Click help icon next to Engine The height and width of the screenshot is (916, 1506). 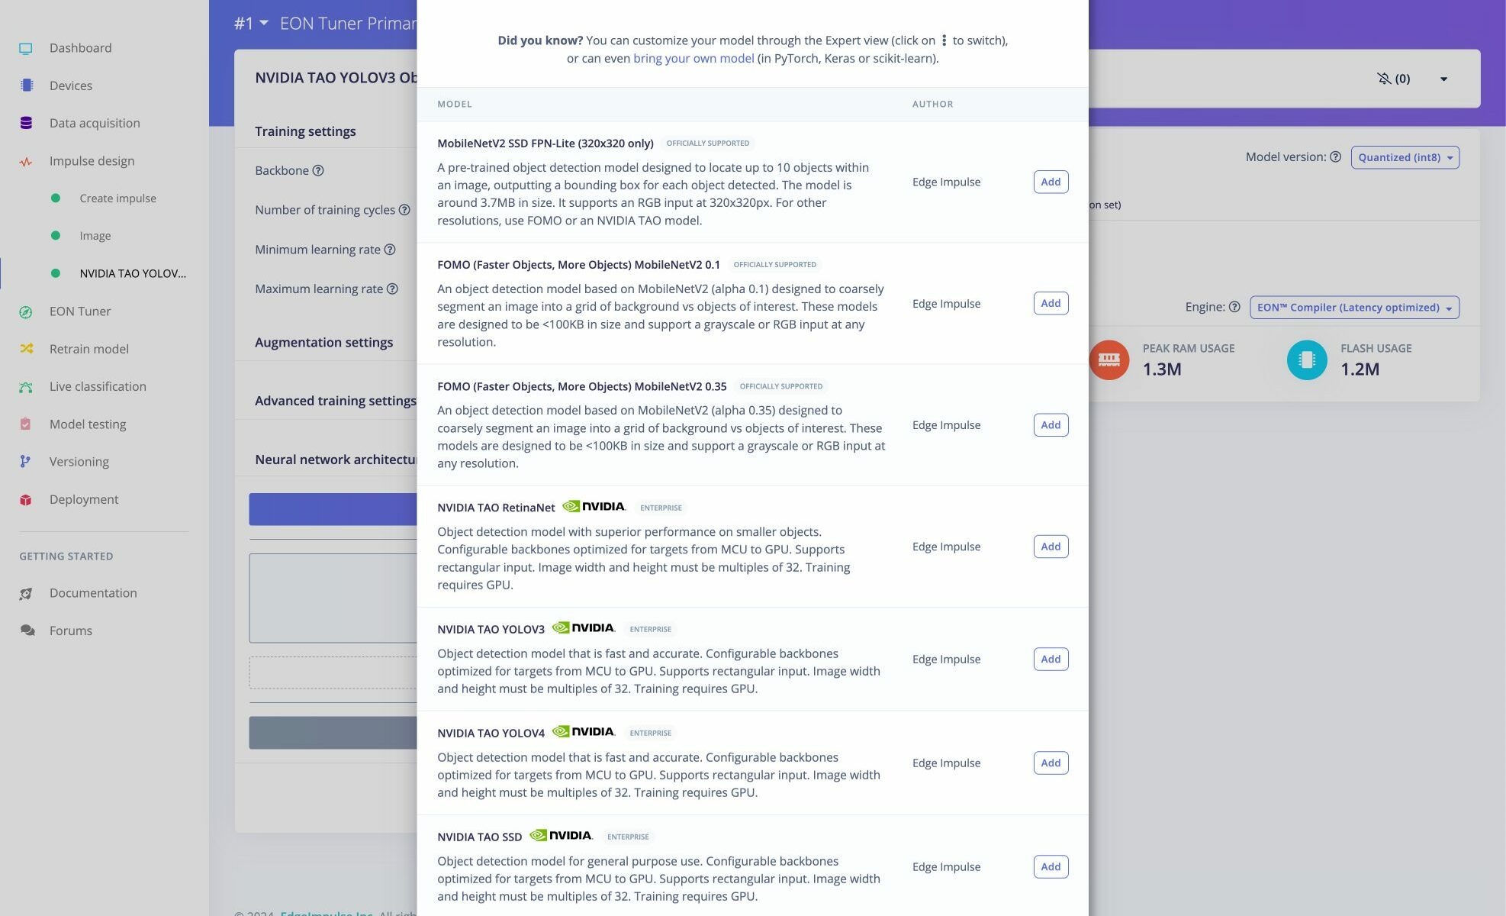pyautogui.click(x=1234, y=307)
